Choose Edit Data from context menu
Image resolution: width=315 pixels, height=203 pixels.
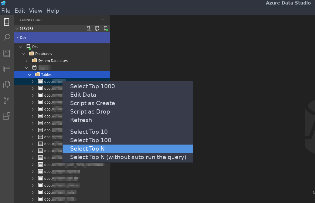click(x=128, y=95)
